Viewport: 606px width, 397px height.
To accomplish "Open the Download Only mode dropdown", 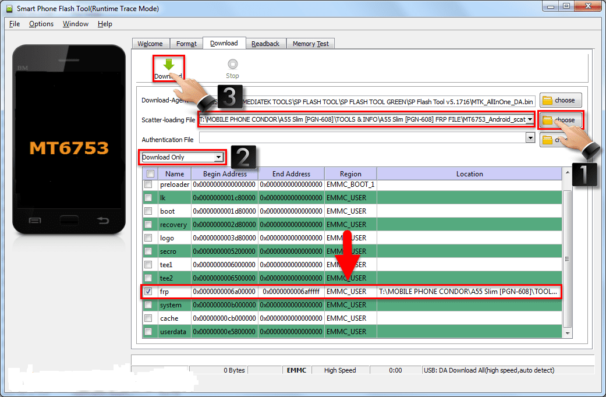I will tap(218, 157).
